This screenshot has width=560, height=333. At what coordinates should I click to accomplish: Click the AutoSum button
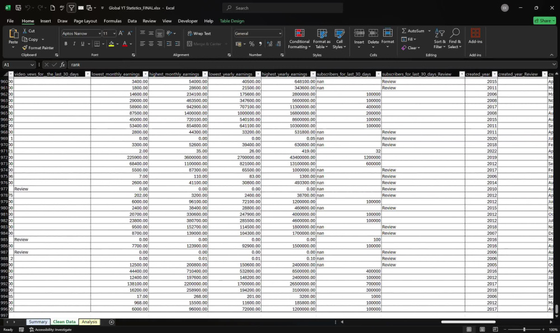pos(413,31)
